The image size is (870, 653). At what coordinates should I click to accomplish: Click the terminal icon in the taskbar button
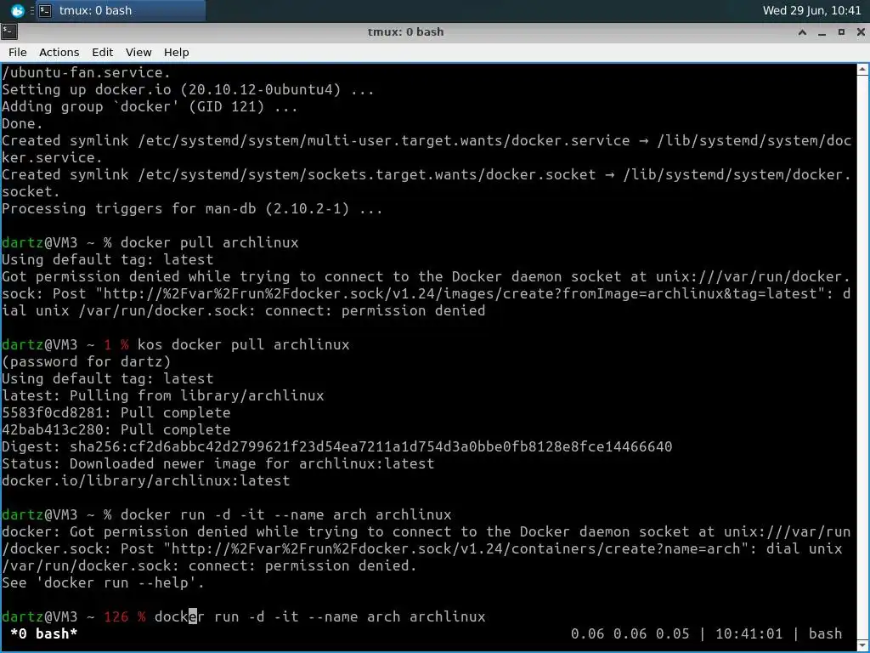46,10
